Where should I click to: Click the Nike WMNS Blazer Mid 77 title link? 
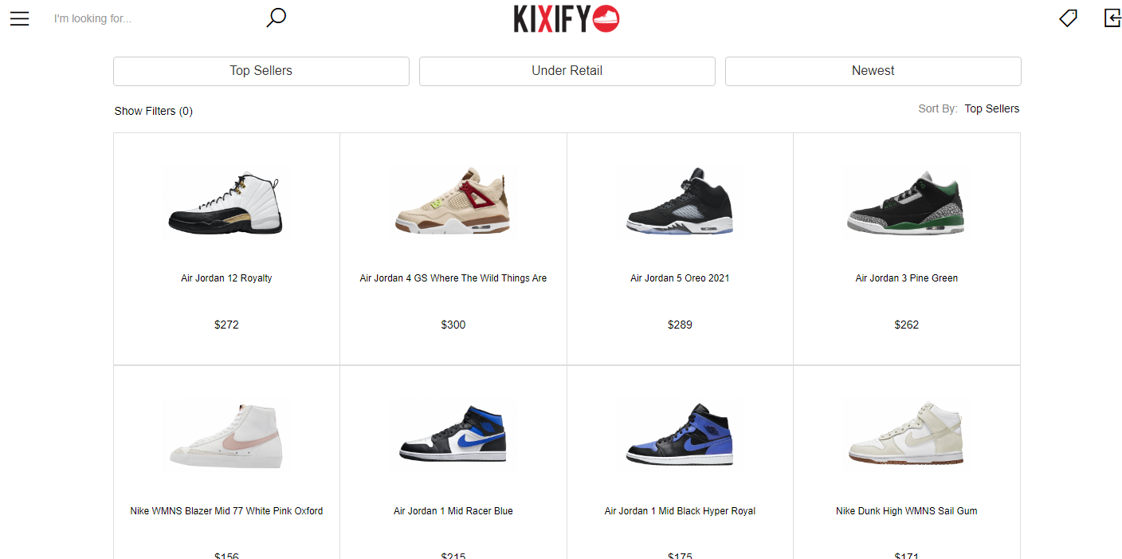(226, 511)
